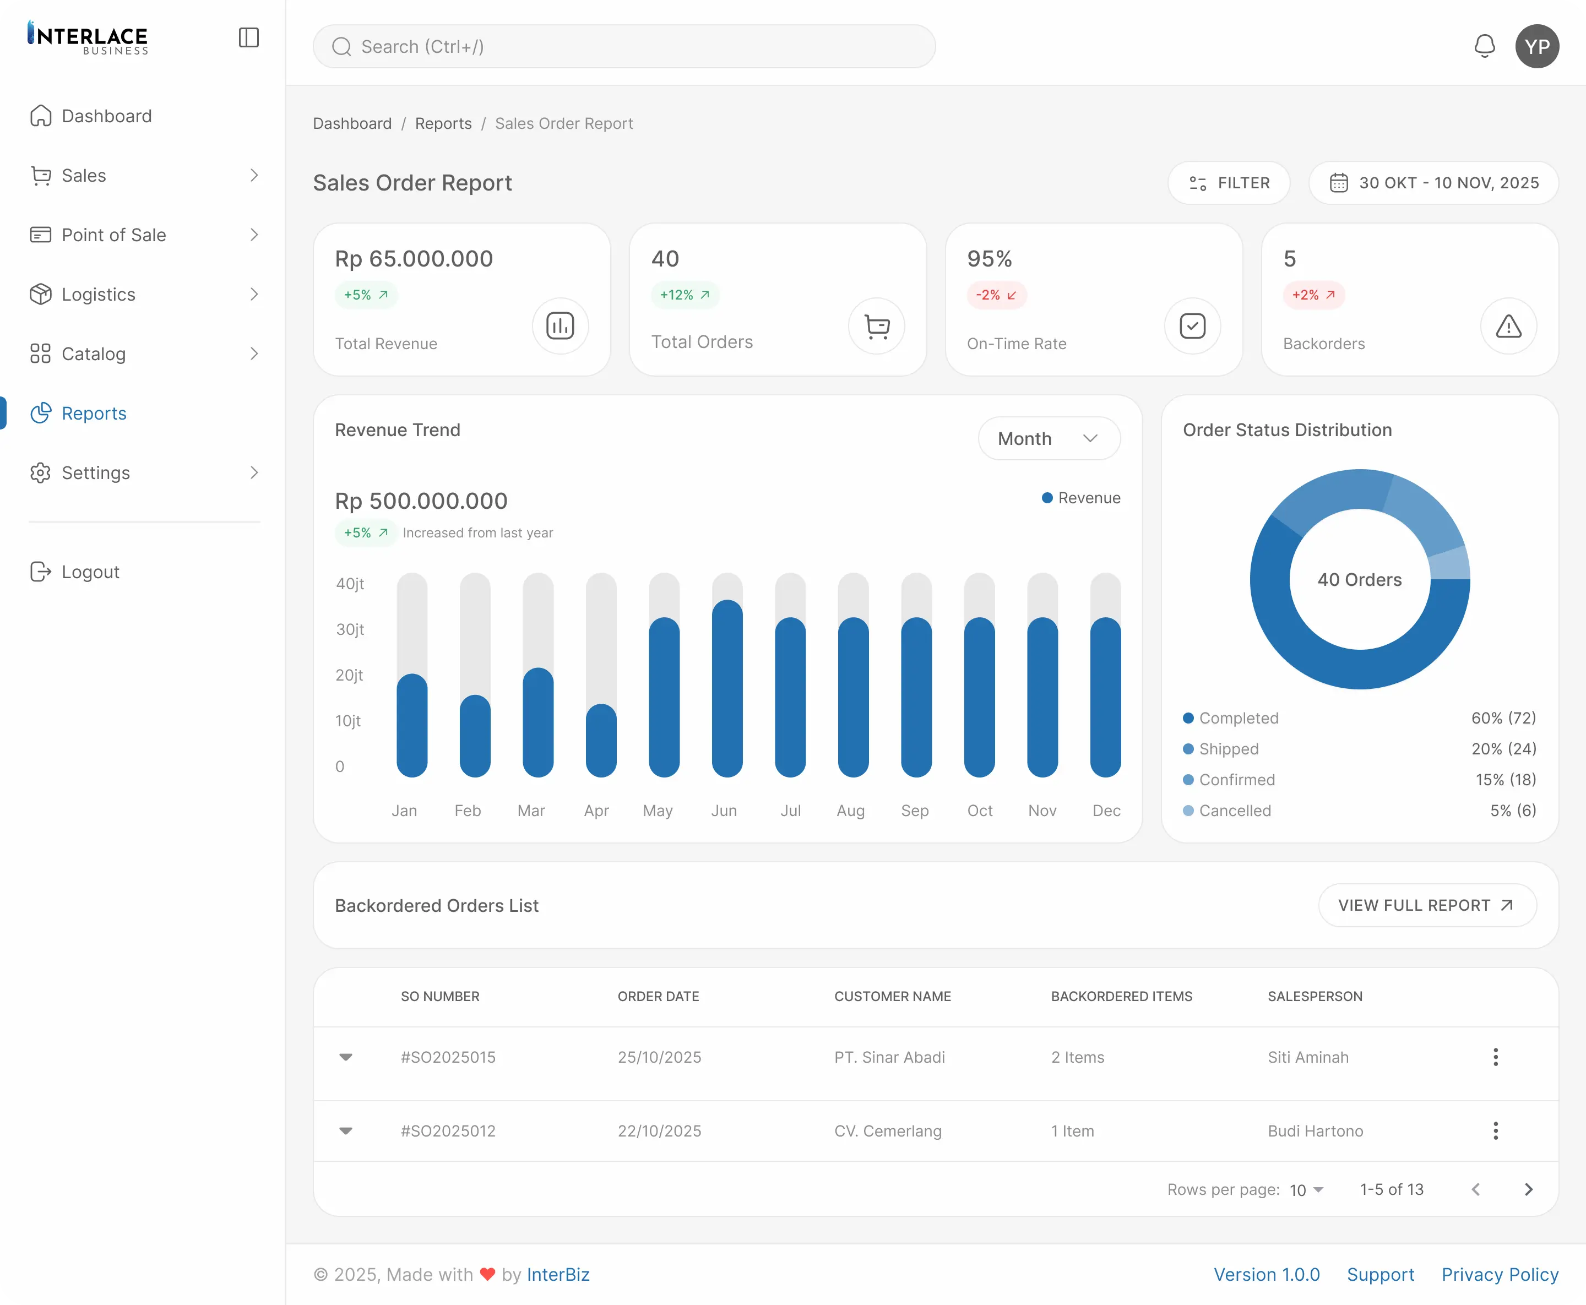Open the Support footer link

click(x=1381, y=1274)
